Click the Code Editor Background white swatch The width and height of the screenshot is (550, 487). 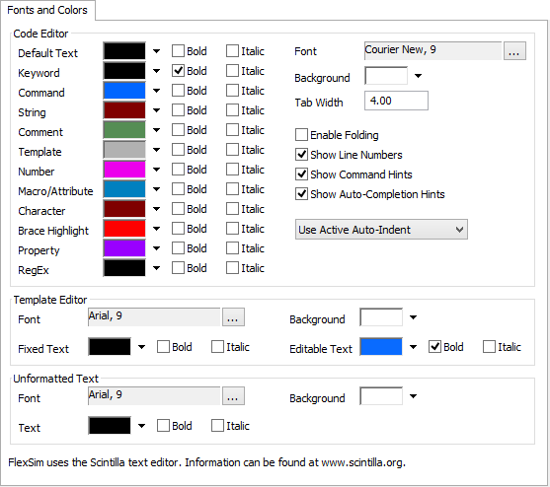386,76
